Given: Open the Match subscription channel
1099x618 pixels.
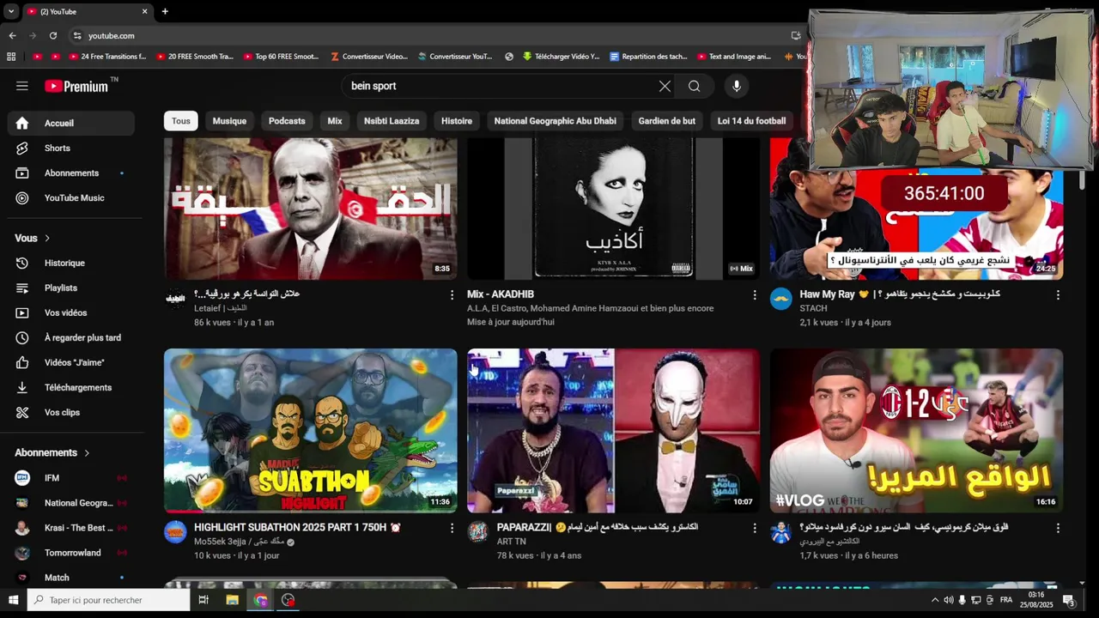Looking at the screenshot, I should [71, 578].
